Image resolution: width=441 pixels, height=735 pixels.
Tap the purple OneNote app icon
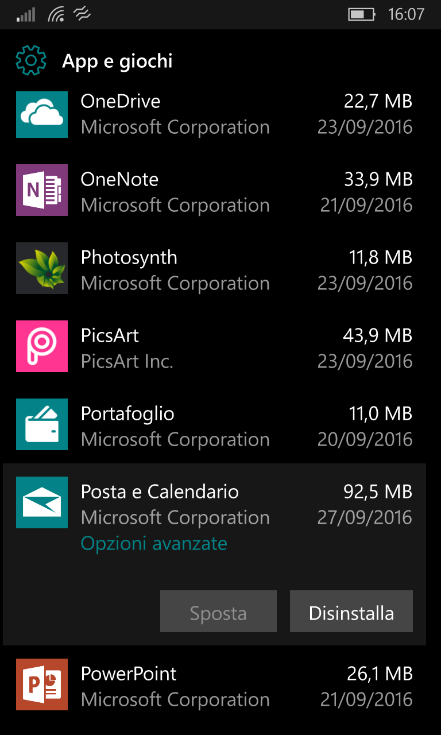point(41,190)
